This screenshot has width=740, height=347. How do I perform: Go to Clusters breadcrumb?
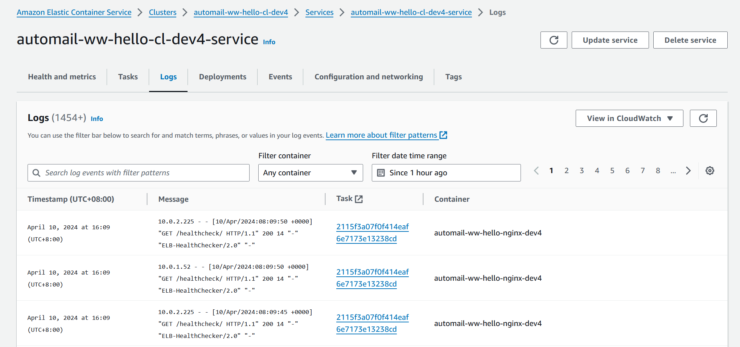click(x=163, y=12)
